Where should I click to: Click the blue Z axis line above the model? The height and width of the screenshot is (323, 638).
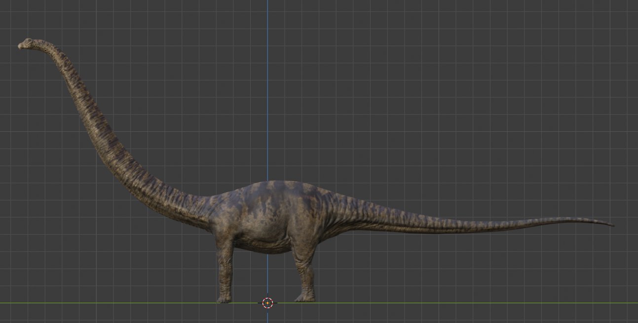click(268, 89)
